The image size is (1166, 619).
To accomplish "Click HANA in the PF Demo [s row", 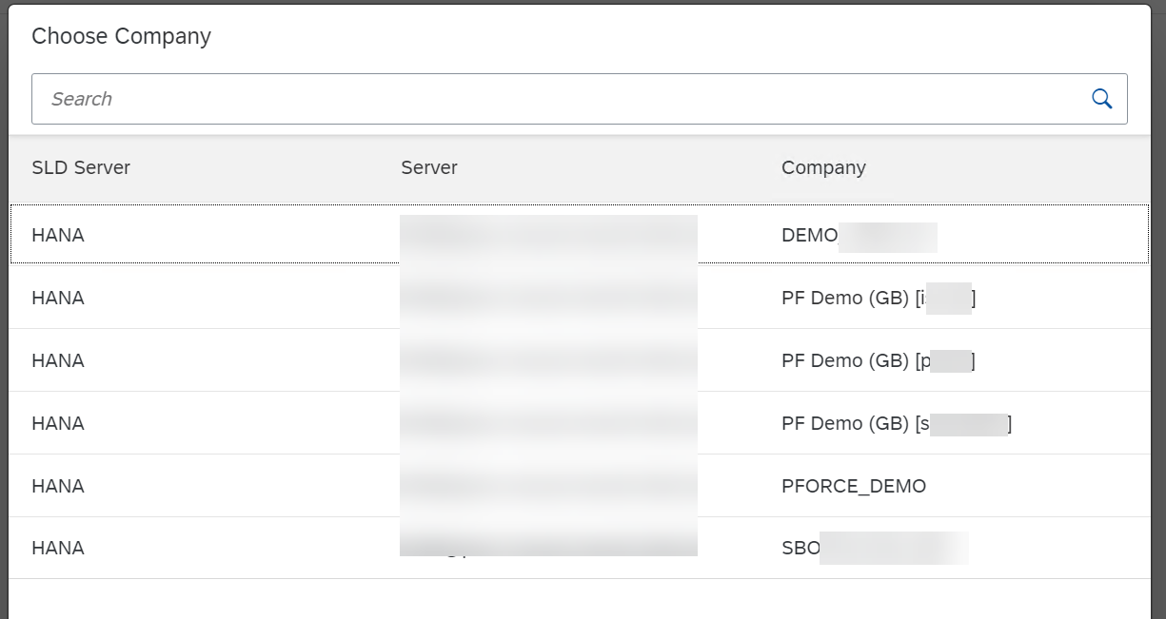I will [x=58, y=423].
